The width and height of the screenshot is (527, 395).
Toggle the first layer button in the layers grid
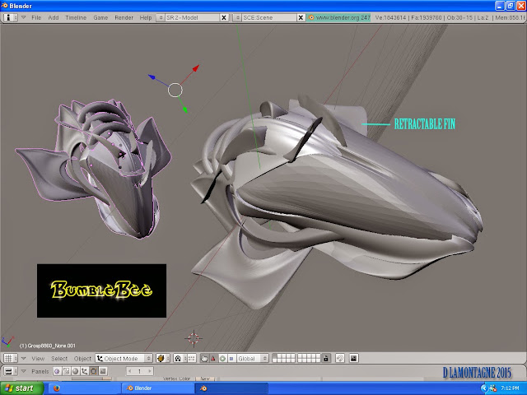pyautogui.click(x=274, y=356)
